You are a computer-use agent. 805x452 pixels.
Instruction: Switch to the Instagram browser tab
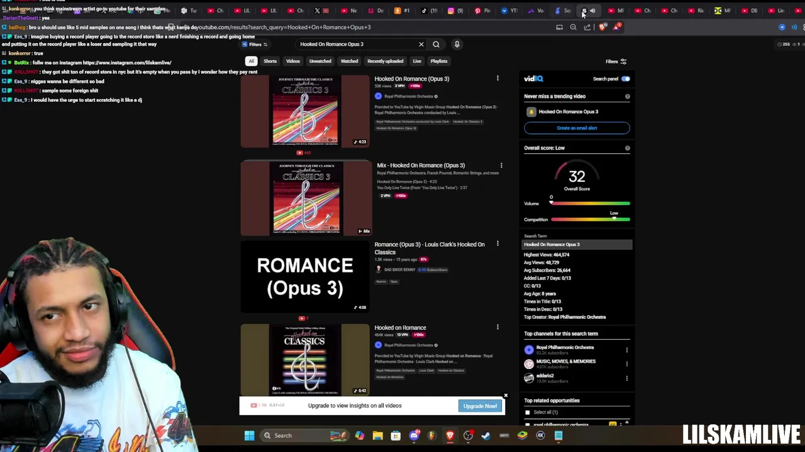[455, 11]
